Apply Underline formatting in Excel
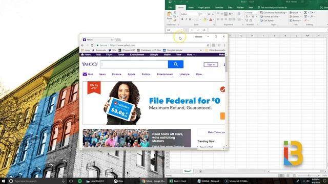Screen dimensions: 328x184 pos(190,19)
